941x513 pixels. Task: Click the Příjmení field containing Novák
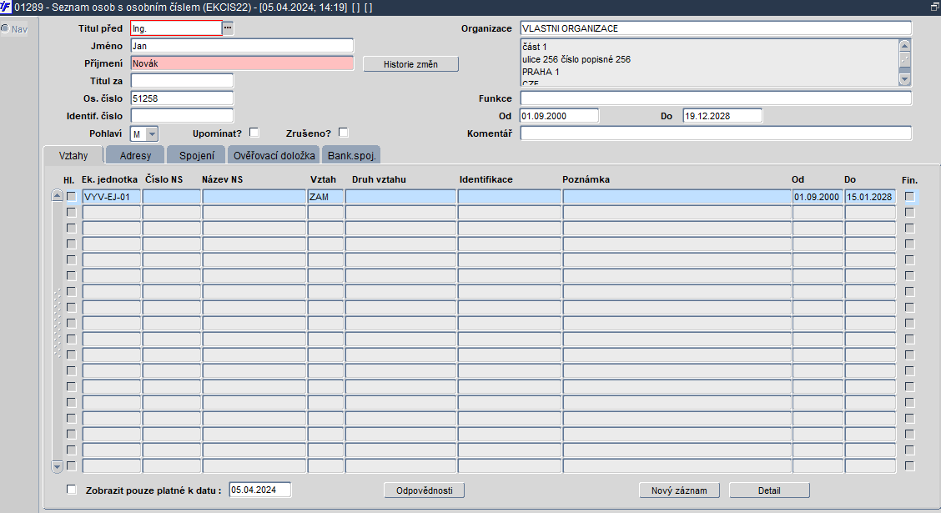[242, 63]
